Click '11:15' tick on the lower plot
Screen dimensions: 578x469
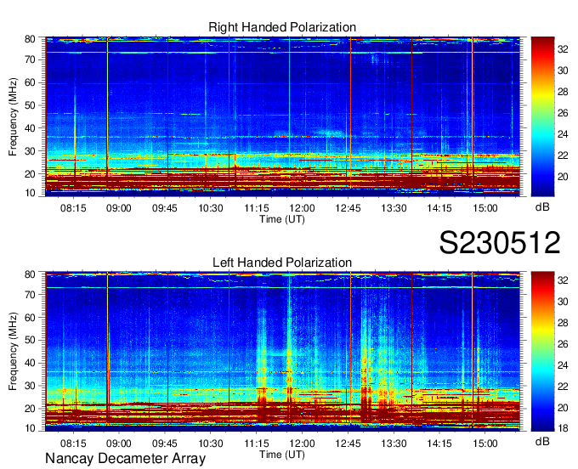pos(256,444)
